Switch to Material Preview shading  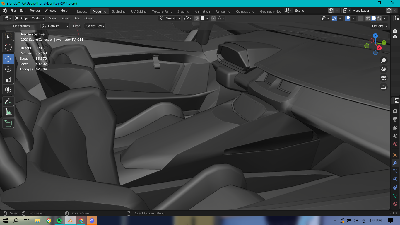(379, 18)
